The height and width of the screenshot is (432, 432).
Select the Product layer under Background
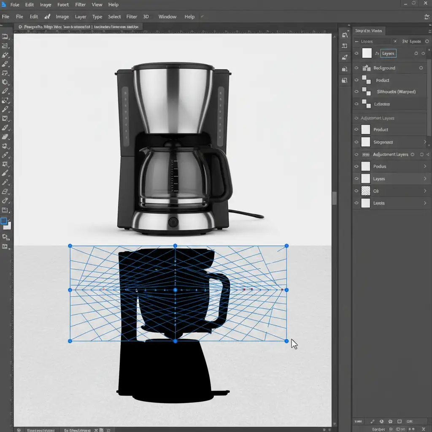(x=383, y=80)
